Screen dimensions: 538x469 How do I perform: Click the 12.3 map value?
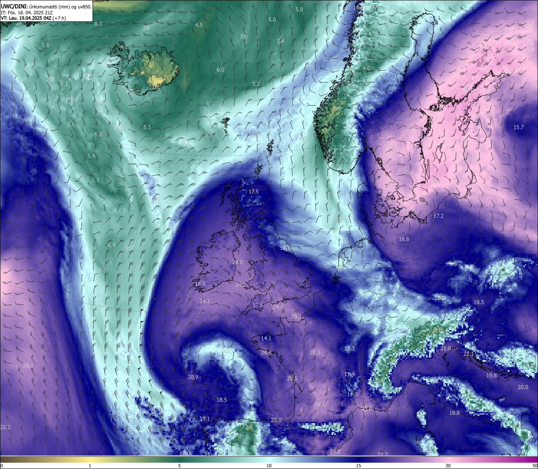pyautogui.click(x=349, y=348)
